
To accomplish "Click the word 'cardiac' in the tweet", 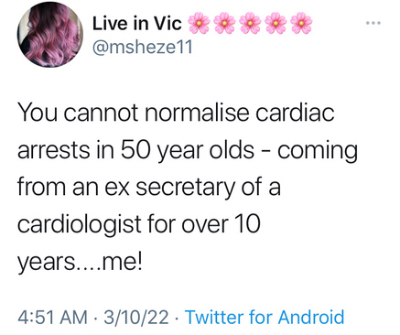I will [x=295, y=113].
